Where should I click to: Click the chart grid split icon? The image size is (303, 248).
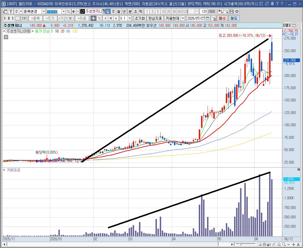point(17,18)
